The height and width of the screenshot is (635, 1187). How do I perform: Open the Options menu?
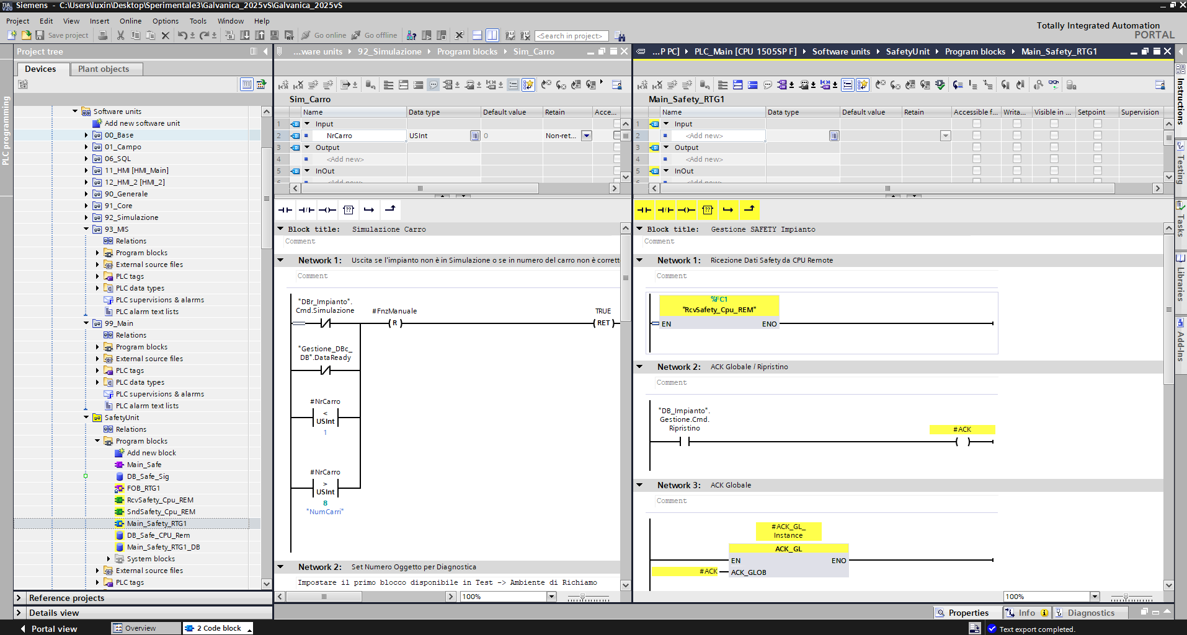[x=165, y=21]
